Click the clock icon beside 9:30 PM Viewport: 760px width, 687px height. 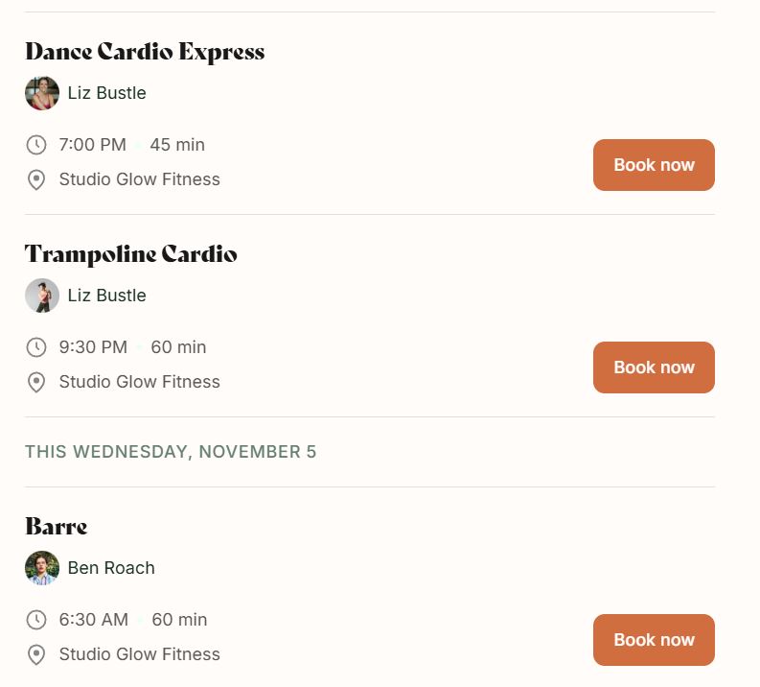35,347
